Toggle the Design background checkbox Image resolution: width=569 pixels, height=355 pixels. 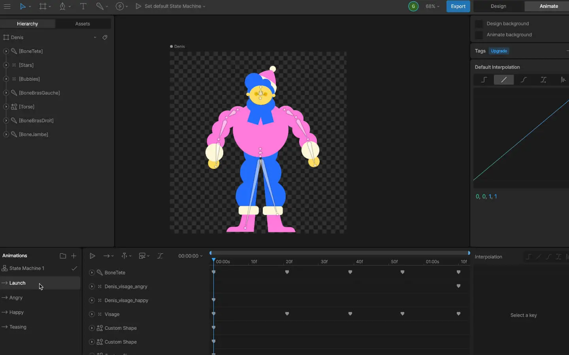(x=479, y=24)
